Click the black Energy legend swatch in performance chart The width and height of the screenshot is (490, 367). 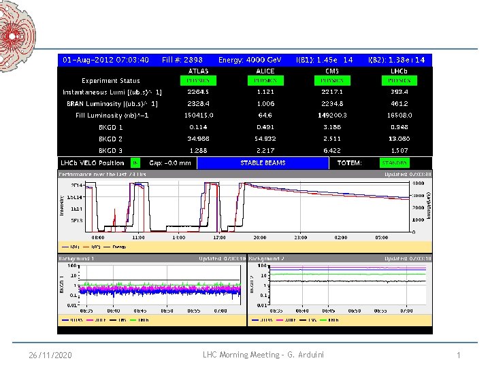coord(107,247)
